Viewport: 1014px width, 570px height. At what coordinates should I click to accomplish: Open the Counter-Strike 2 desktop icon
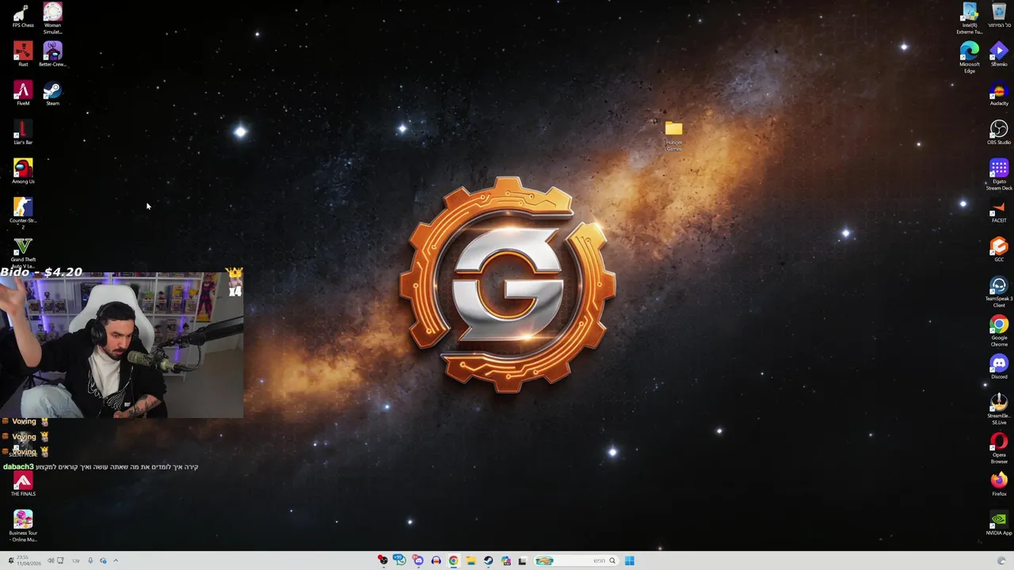(x=23, y=214)
